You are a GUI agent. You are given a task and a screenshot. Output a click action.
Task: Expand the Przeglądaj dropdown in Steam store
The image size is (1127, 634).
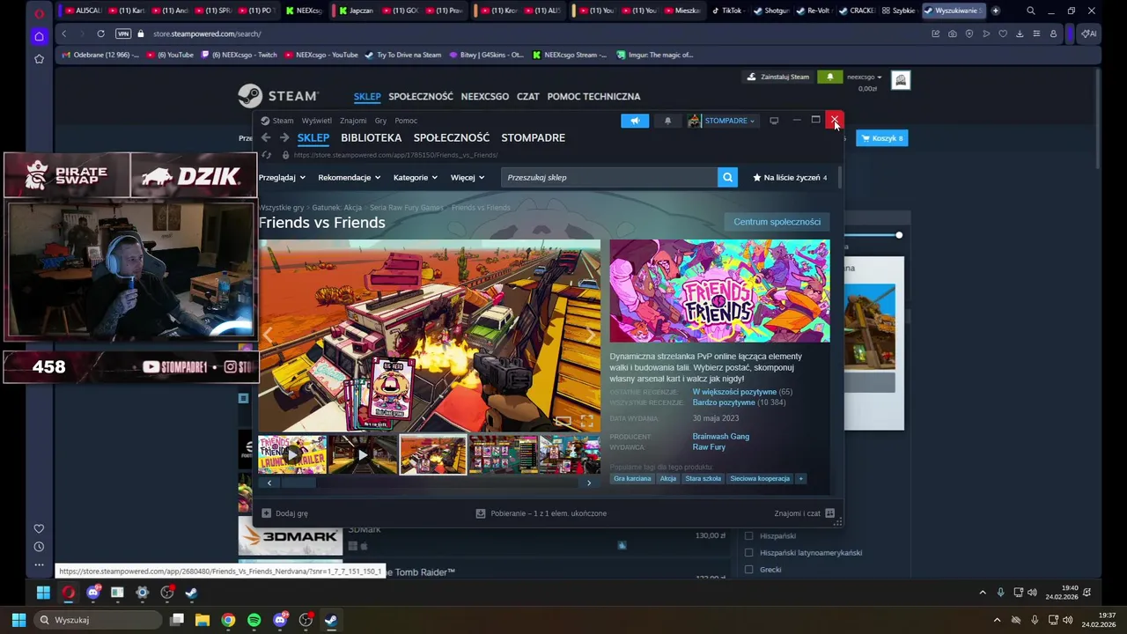click(x=282, y=177)
